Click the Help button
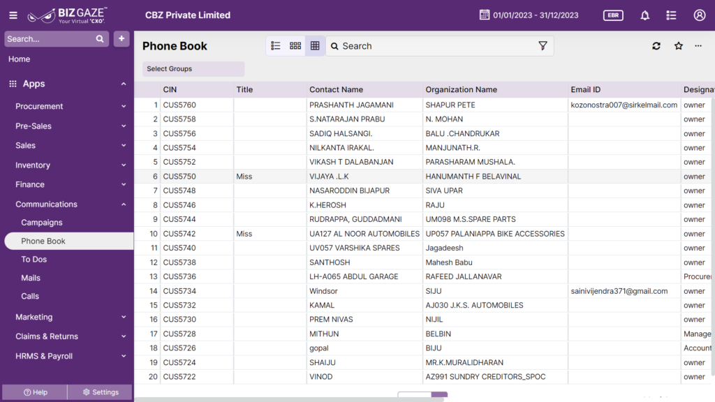 tap(35, 392)
